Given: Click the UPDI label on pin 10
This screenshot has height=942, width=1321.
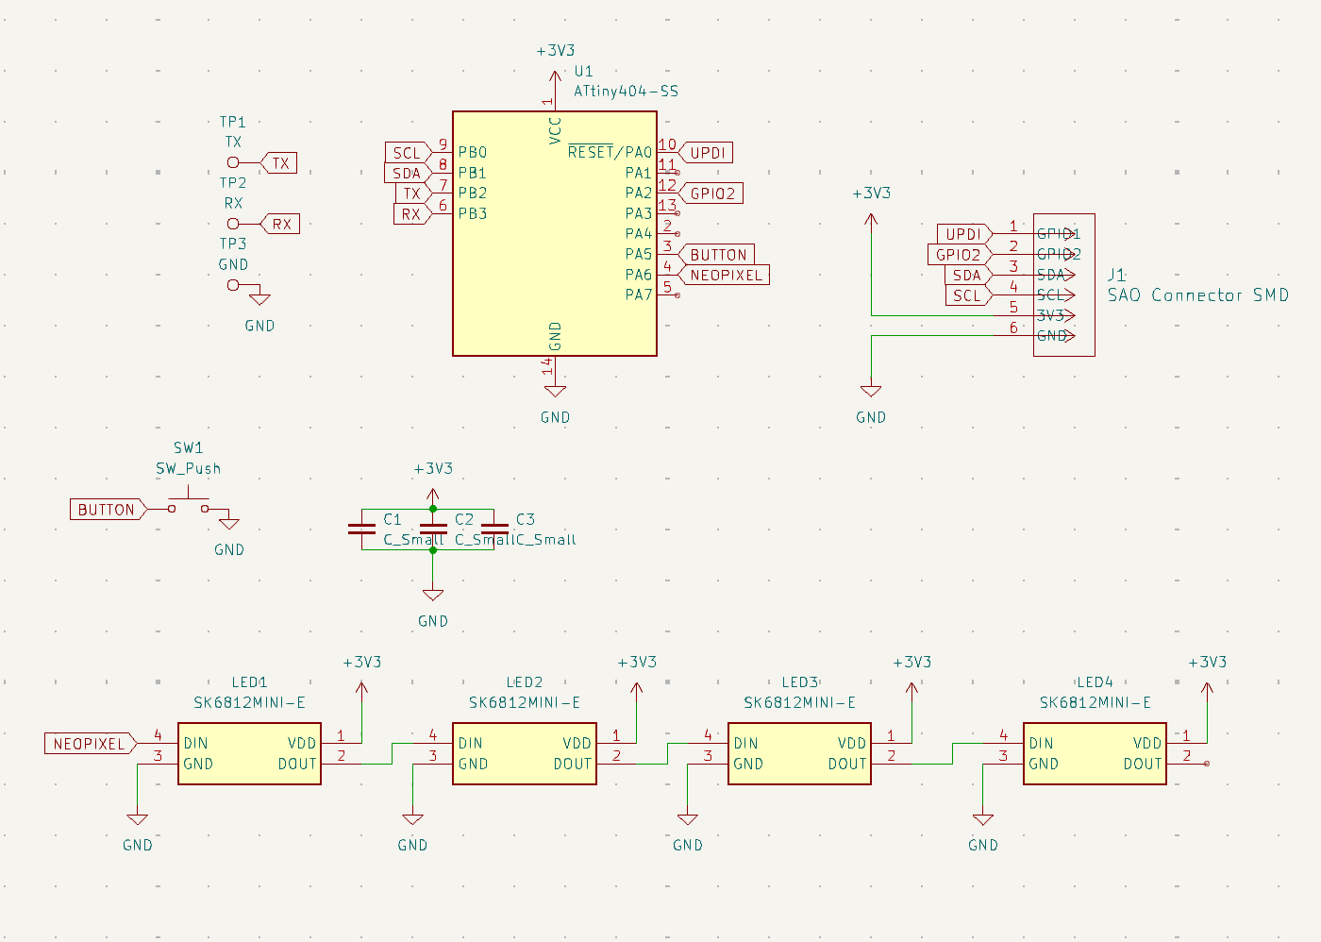Looking at the screenshot, I should pos(708,152).
